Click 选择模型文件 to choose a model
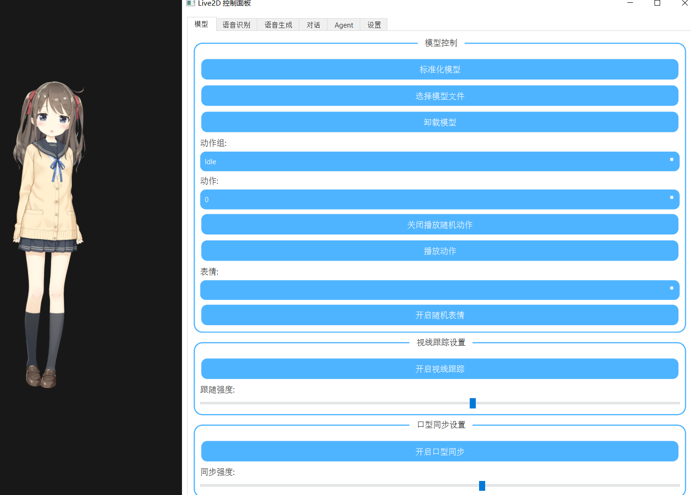Viewport: 691px width, 495px height. click(439, 96)
